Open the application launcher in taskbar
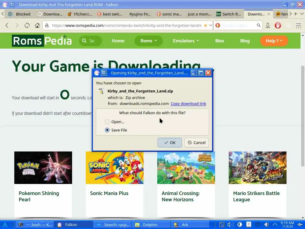 pyautogui.click(x=5, y=225)
